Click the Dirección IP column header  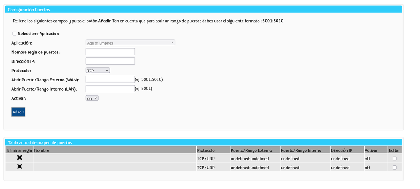click(x=341, y=150)
